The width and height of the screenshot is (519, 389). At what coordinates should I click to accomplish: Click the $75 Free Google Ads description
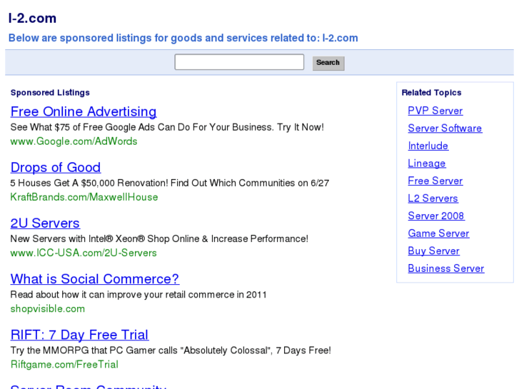tap(167, 127)
